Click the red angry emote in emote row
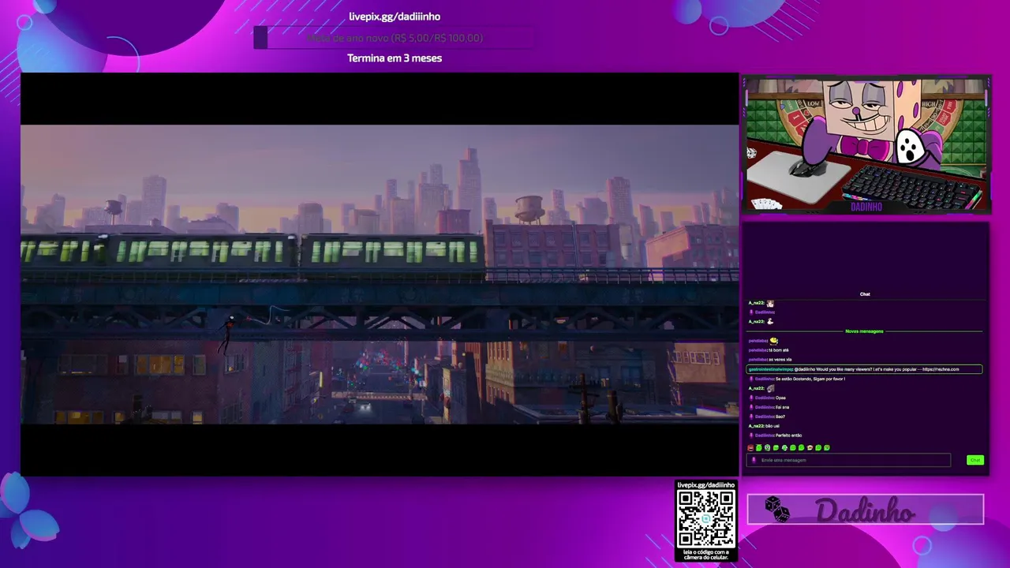Viewport: 1010px width, 568px height. pos(750,448)
